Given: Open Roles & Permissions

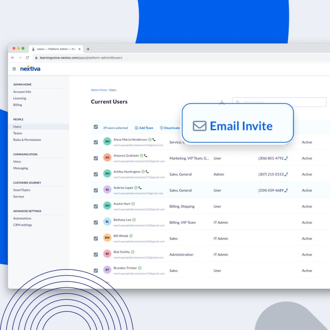Looking at the screenshot, I should click(x=27, y=140).
